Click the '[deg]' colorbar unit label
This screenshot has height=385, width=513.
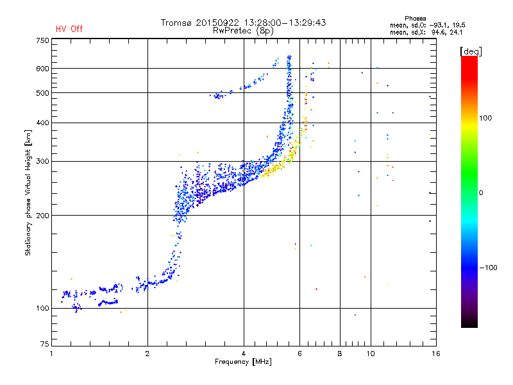tap(471, 51)
